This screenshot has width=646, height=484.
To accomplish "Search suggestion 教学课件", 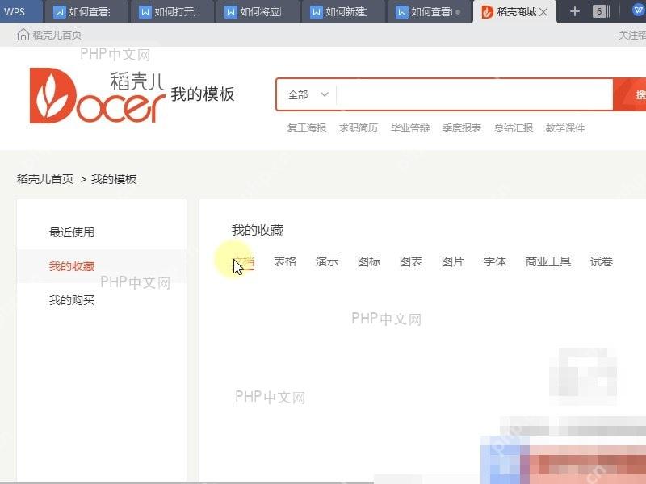I will 564,128.
